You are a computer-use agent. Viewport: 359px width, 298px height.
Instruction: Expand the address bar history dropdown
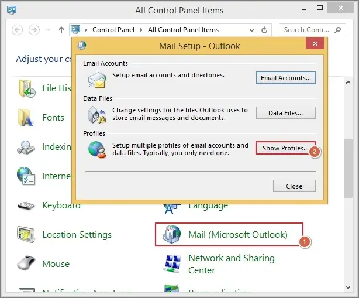(x=251, y=30)
